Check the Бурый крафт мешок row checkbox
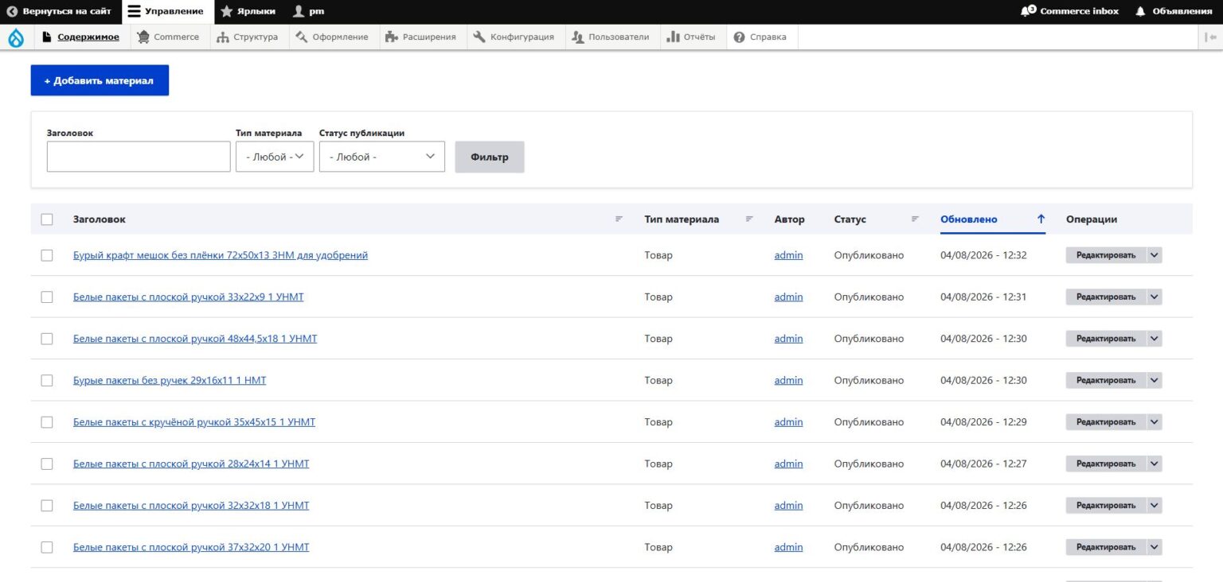This screenshot has height=582, width=1223. pos(47,255)
